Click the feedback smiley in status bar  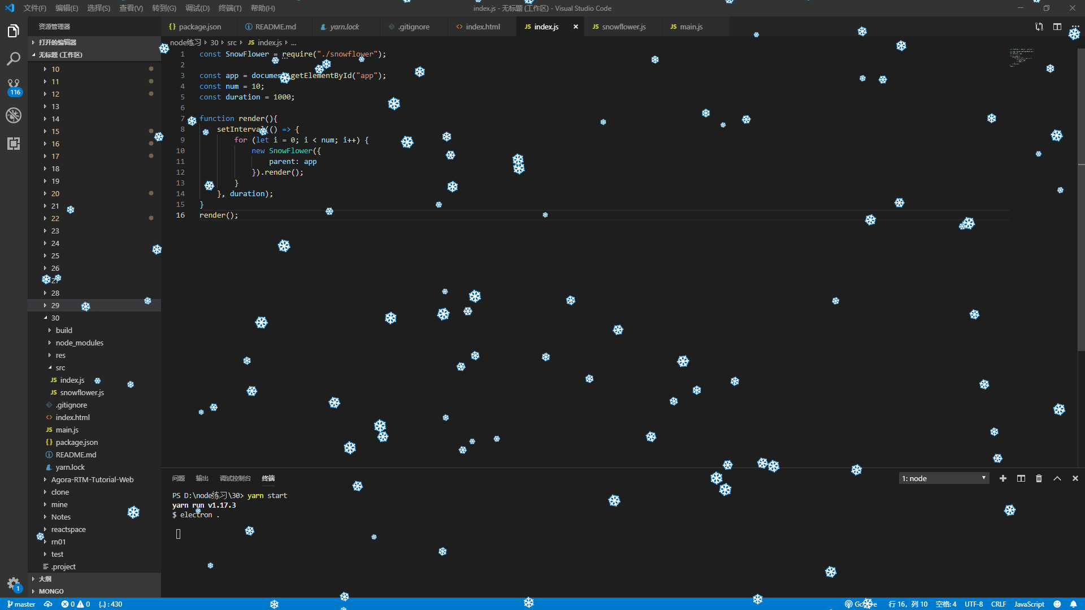pos(1057,604)
